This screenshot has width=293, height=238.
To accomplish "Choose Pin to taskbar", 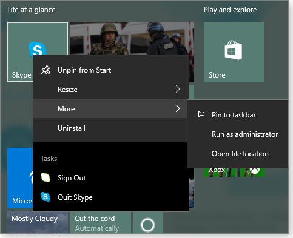I will click(238, 115).
